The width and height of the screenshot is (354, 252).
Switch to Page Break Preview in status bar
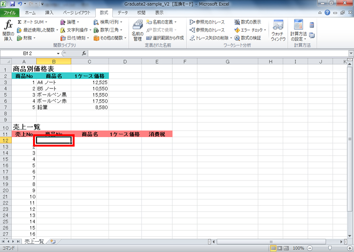click(286, 248)
